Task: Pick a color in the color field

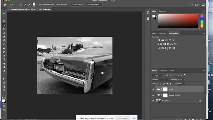Action: (x=178, y=21)
